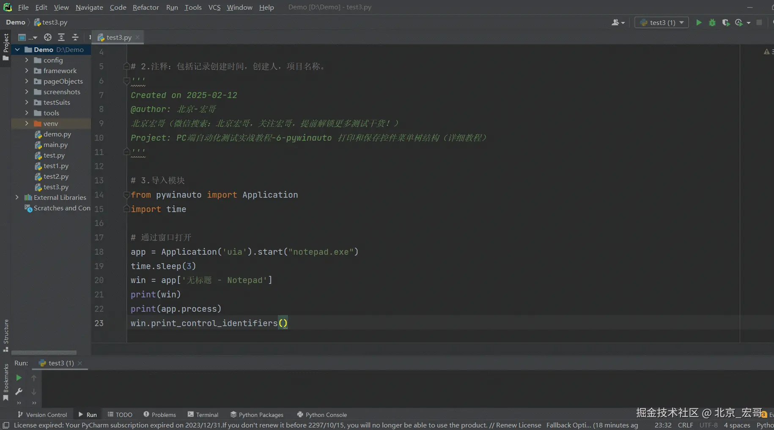Viewport: 774px width, 430px height.
Task: Click the CRLF line separator indicator
Action: pos(685,425)
